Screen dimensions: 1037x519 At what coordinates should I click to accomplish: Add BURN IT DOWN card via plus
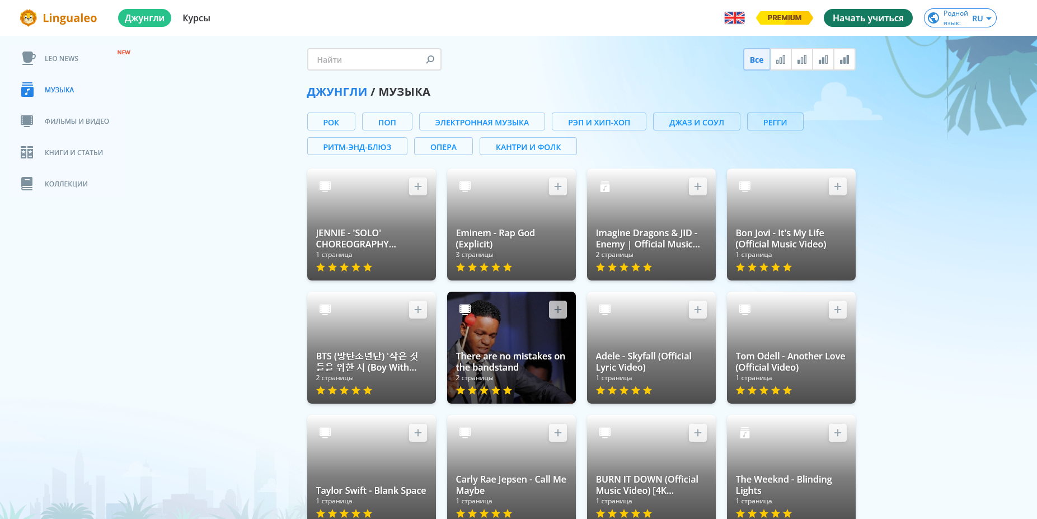(x=698, y=433)
